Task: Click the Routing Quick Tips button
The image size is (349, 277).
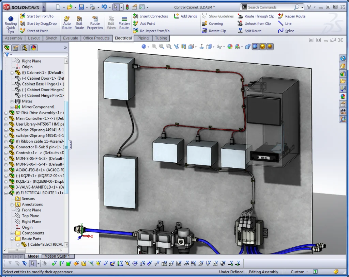Action: pos(11,23)
